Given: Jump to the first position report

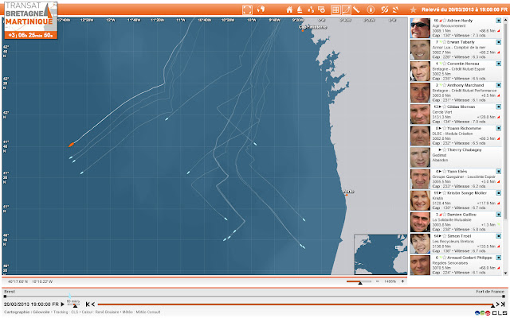Looking at the screenshot, I should tap(88, 304).
